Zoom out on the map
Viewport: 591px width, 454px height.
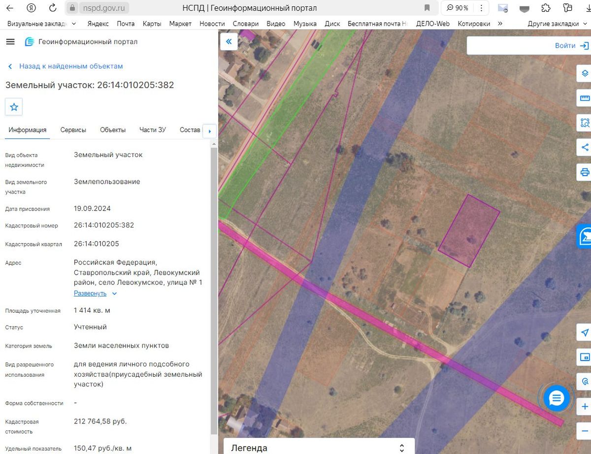[x=585, y=431]
